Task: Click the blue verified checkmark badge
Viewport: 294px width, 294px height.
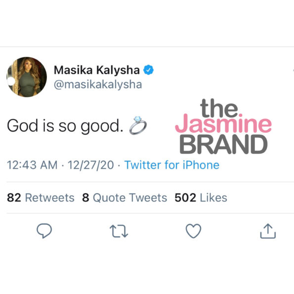Action: pyautogui.click(x=148, y=70)
